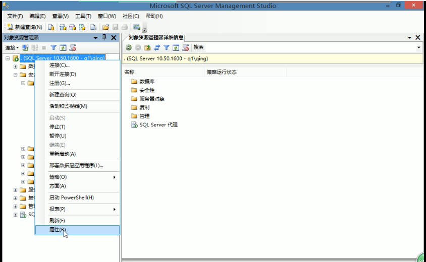Select the 服务器对象 folder in details list
The image size is (426, 262).
pyautogui.click(x=148, y=99)
